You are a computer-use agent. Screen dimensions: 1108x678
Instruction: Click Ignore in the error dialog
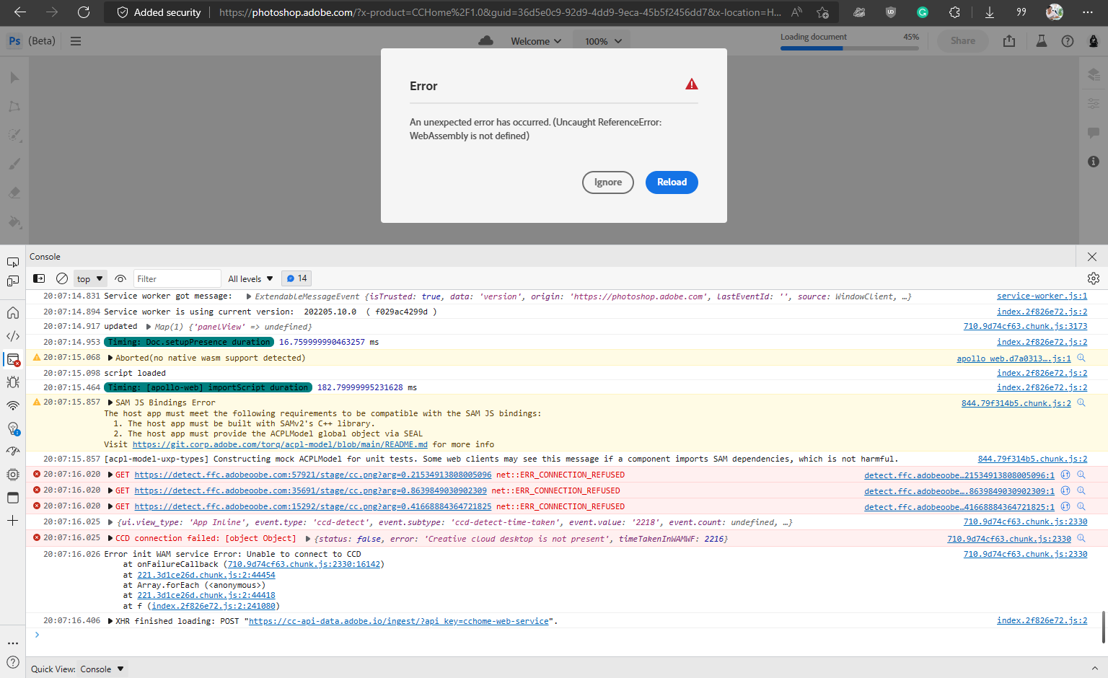(x=607, y=182)
